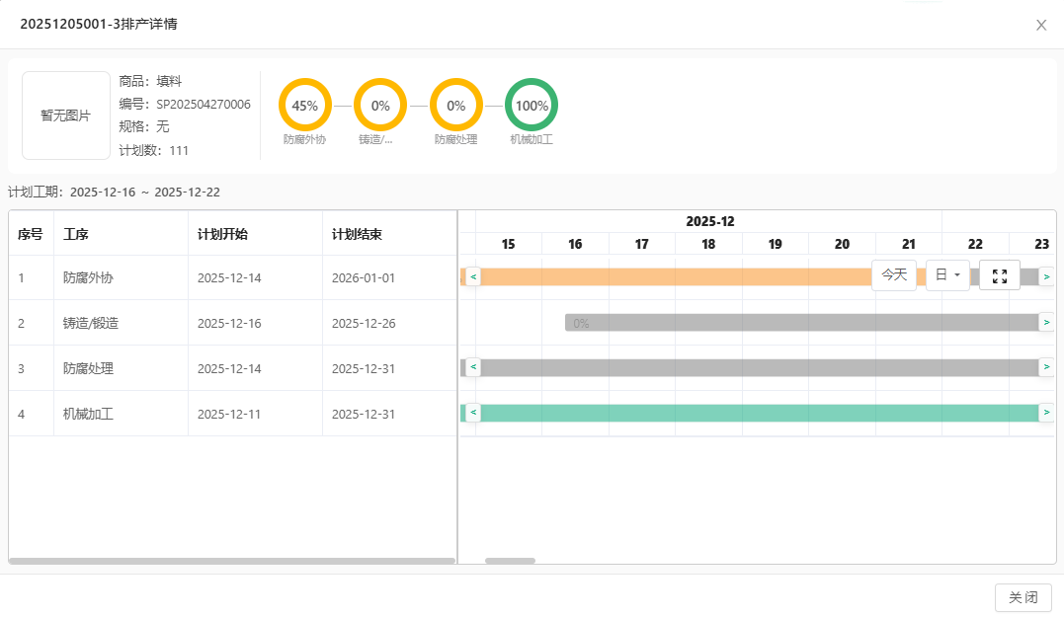Click left arrow on 防腐处理 Gantt bar
Image resolution: width=1064 pixels, height=620 pixels.
pos(473,367)
